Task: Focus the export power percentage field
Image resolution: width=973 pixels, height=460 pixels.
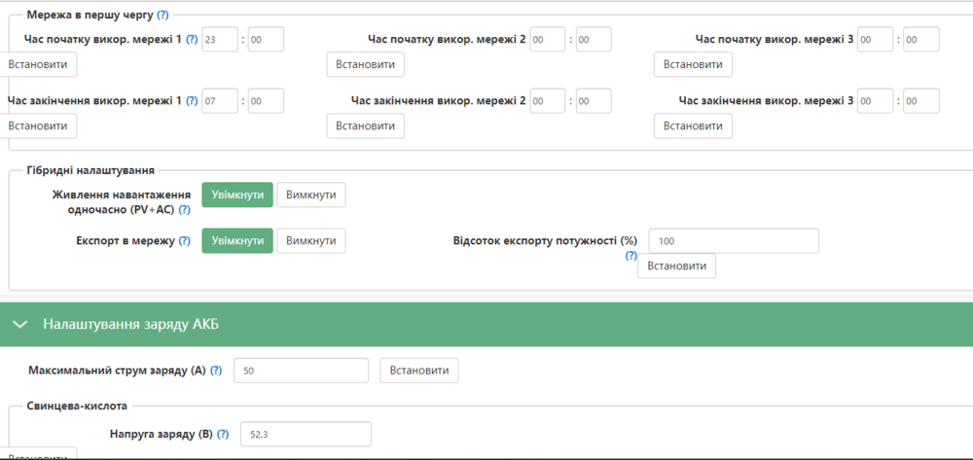Action: tap(733, 241)
